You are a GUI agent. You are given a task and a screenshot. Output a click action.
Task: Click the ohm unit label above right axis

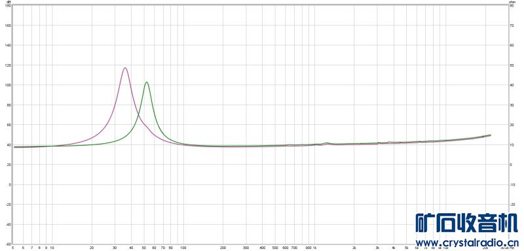[x=512, y=2]
